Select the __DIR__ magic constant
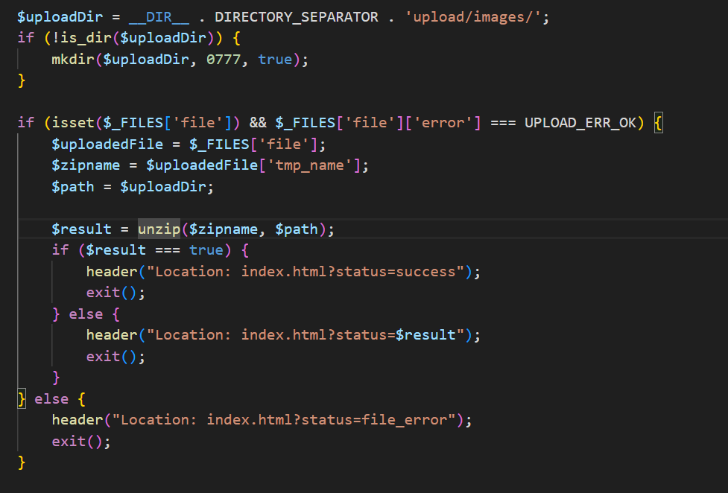 click(159, 17)
